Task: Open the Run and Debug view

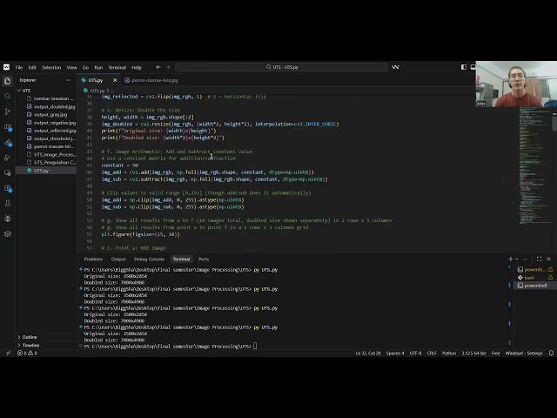Action: (8, 158)
